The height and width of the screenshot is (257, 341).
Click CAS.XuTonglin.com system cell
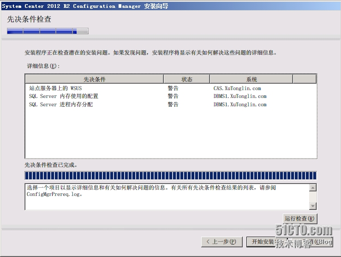pos(237,88)
